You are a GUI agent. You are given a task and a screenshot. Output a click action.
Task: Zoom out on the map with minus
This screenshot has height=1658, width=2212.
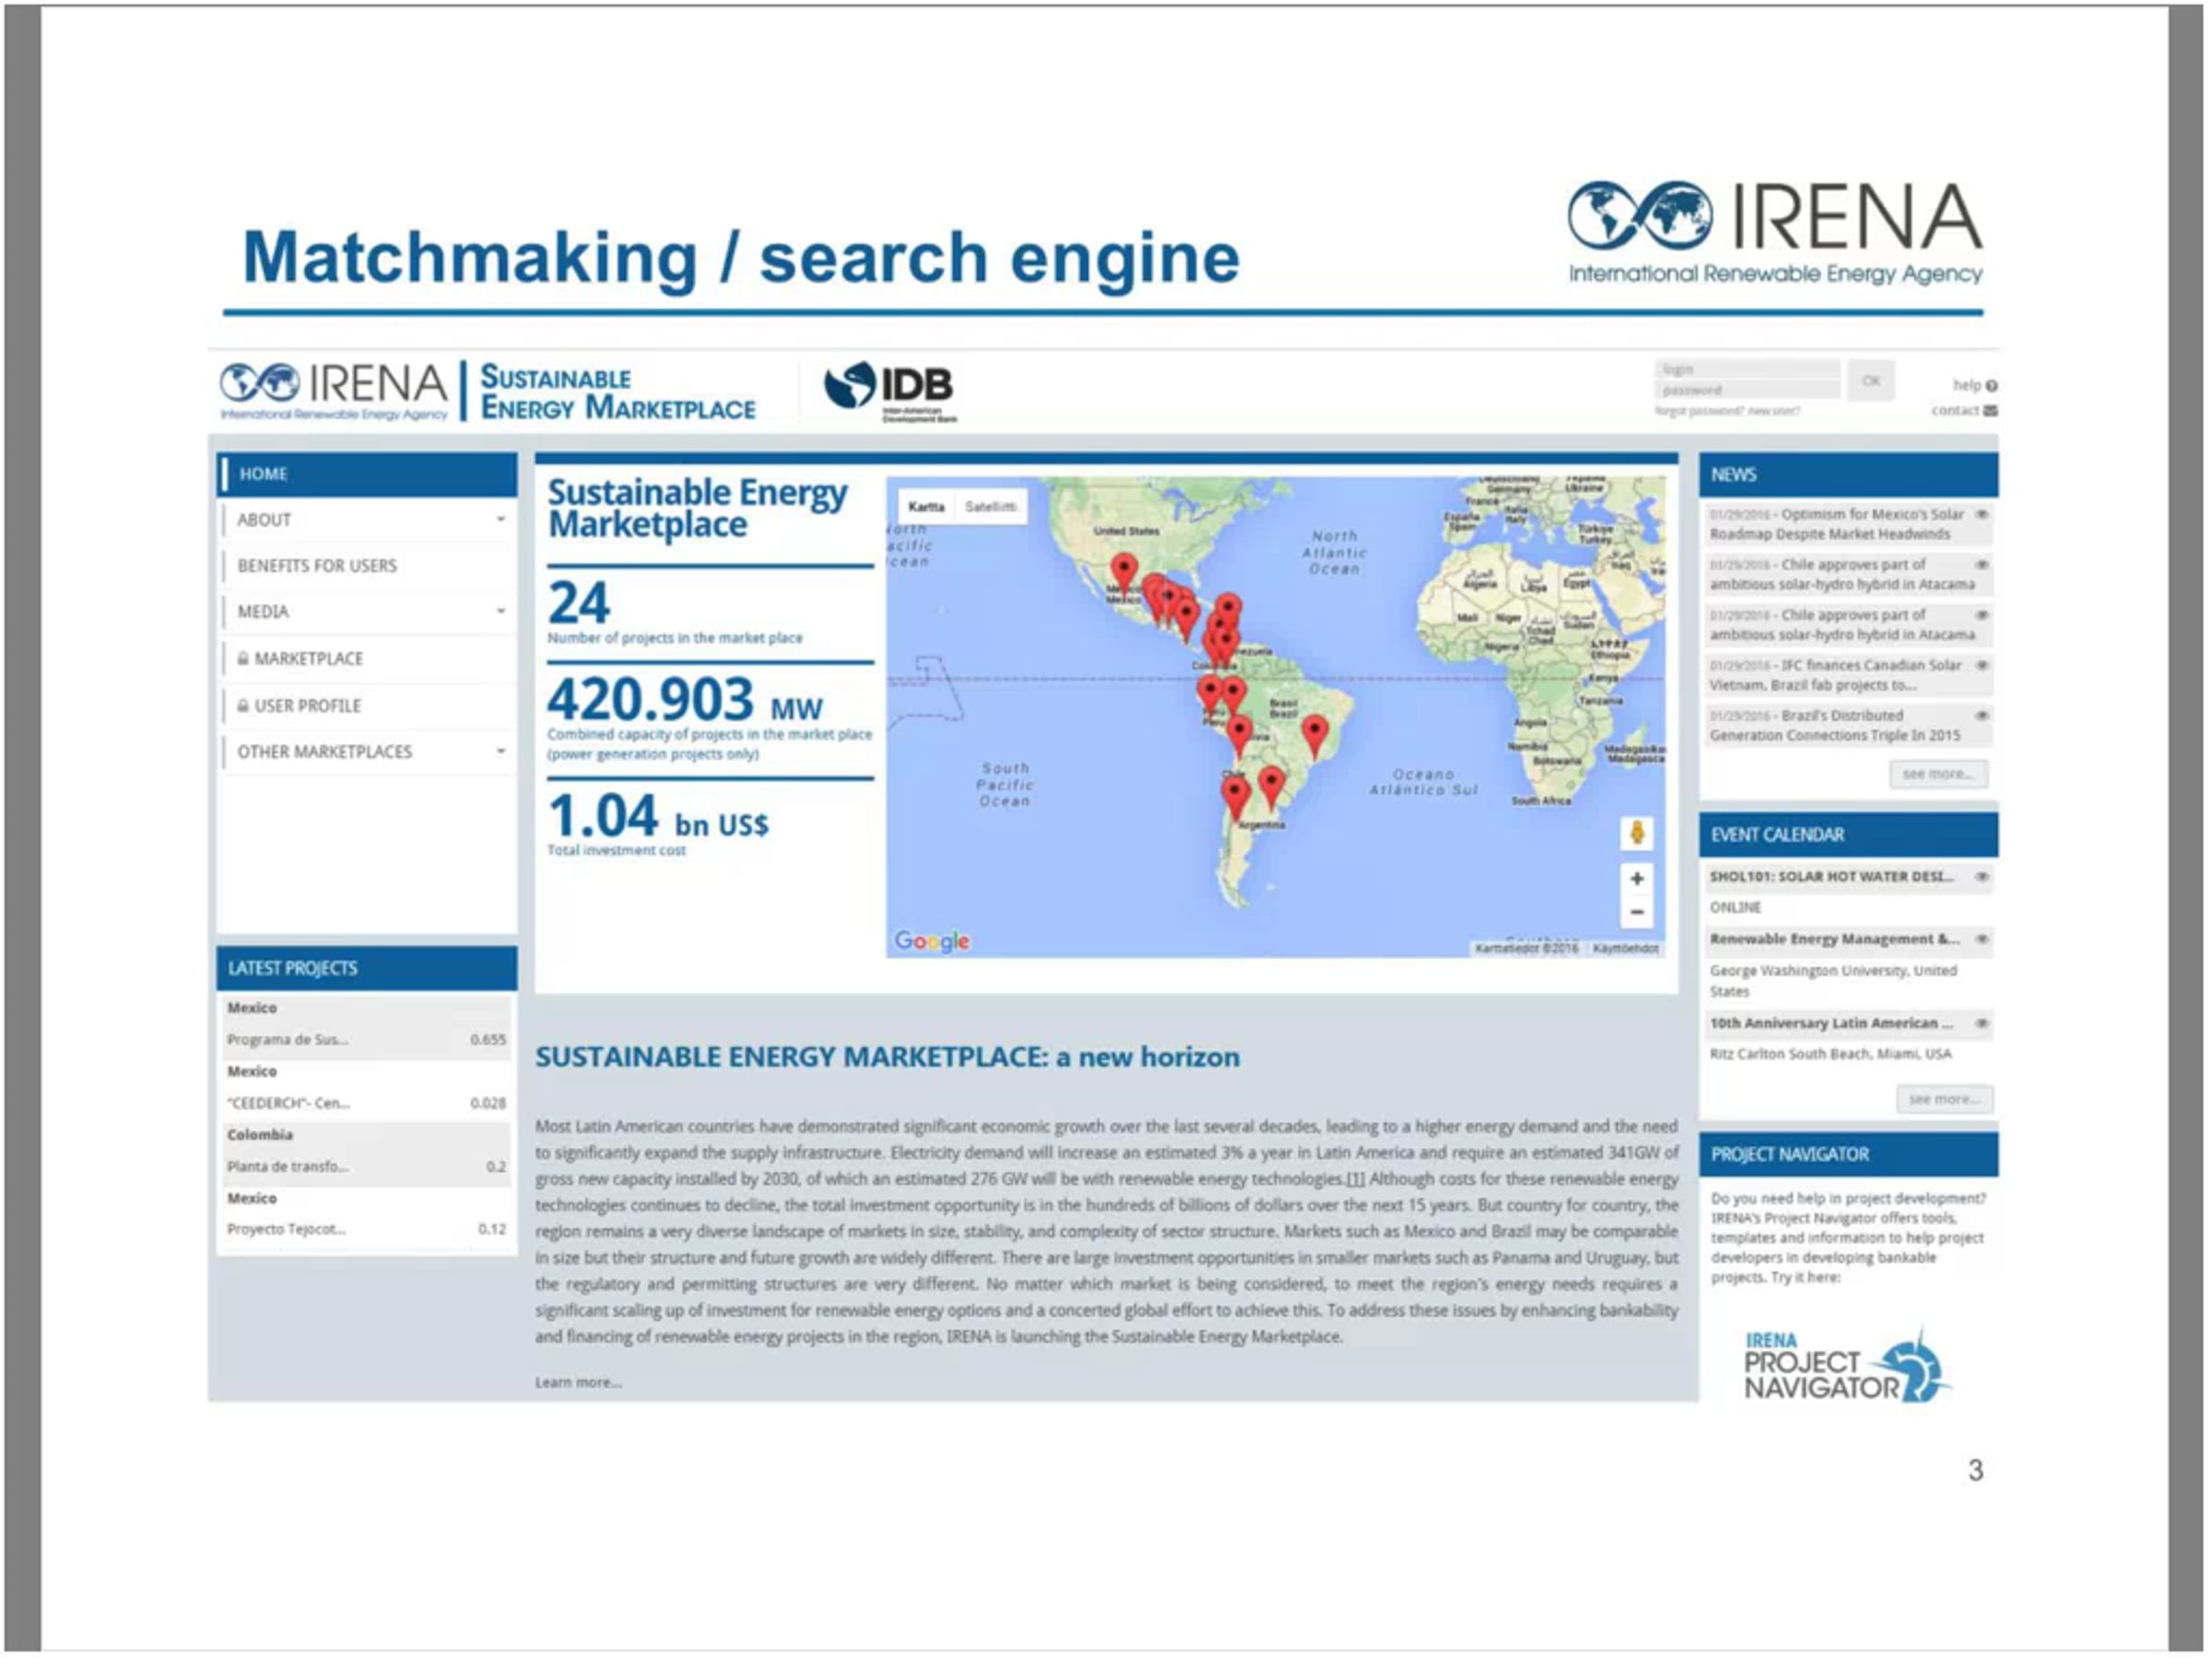pos(1637,913)
